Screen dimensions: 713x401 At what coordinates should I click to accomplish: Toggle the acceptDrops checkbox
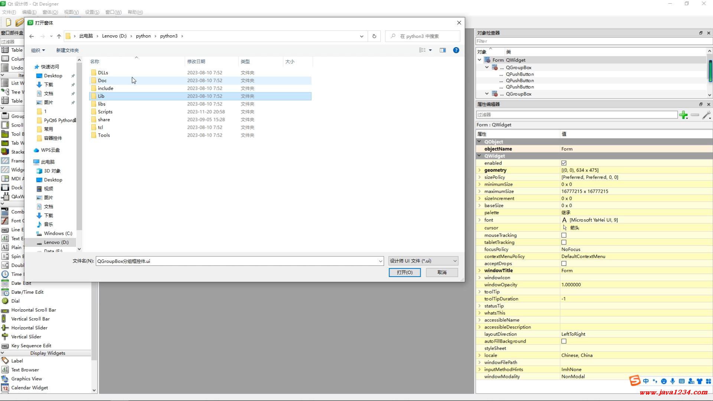pyautogui.click(x=564, y=264)
